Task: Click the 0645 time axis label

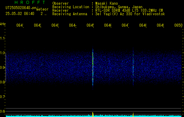Action: [x=90, y=25]
